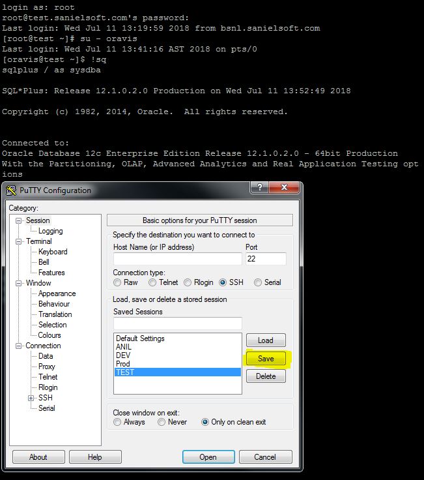Open the SSH category in the tree
This screenshot has width=424, height=480.
click(x=45, y=398)
